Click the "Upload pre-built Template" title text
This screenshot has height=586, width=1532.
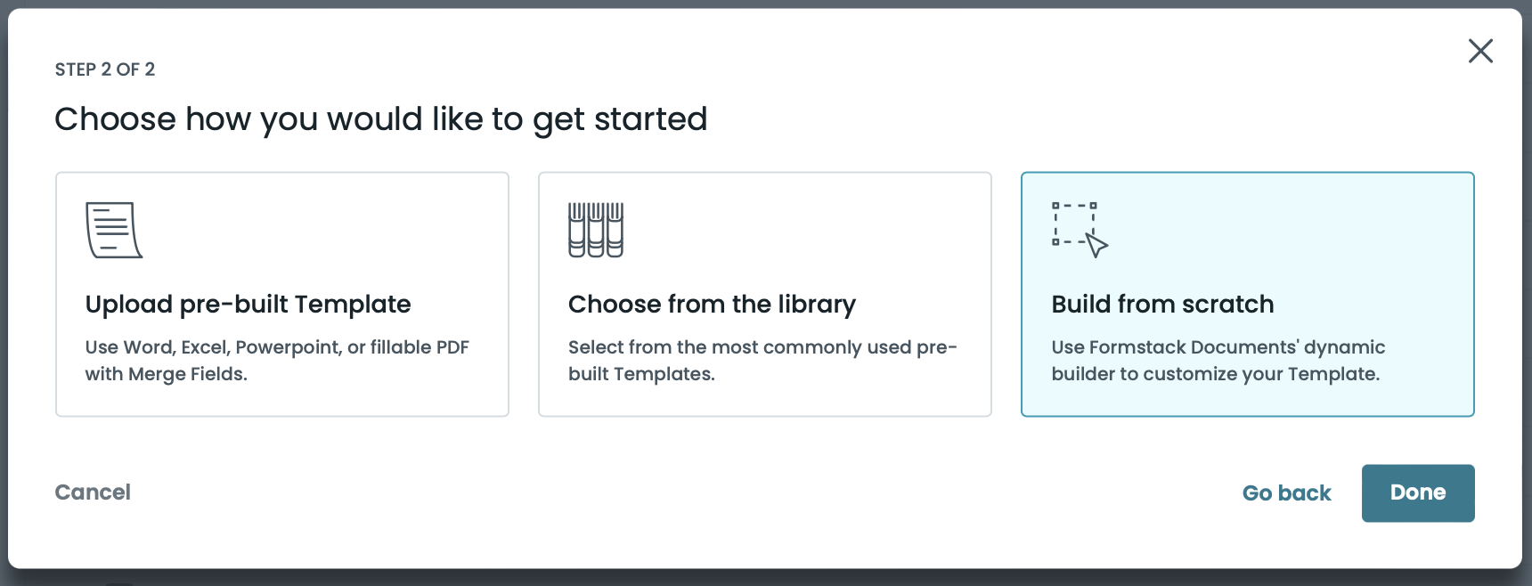(248, 305)
